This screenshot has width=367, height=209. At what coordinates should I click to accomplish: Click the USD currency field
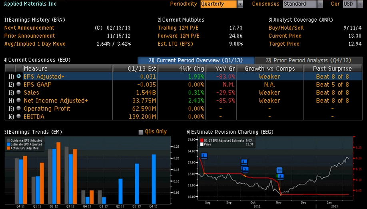tap(350, 4)
